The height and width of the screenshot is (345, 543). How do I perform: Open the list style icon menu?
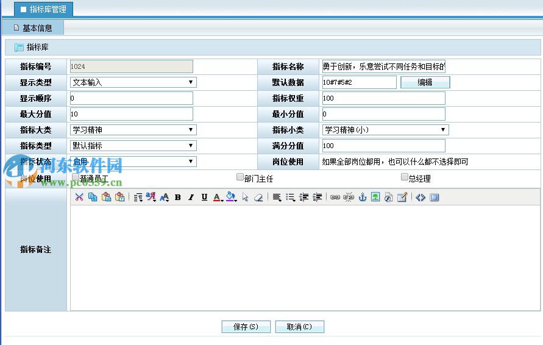290,197
